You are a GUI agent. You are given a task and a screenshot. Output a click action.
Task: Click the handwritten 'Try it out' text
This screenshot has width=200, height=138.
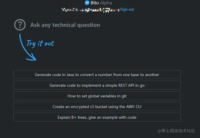click(40, 43)
